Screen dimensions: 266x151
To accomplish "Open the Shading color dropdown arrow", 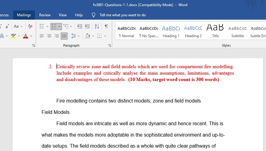I will [93, 36].
